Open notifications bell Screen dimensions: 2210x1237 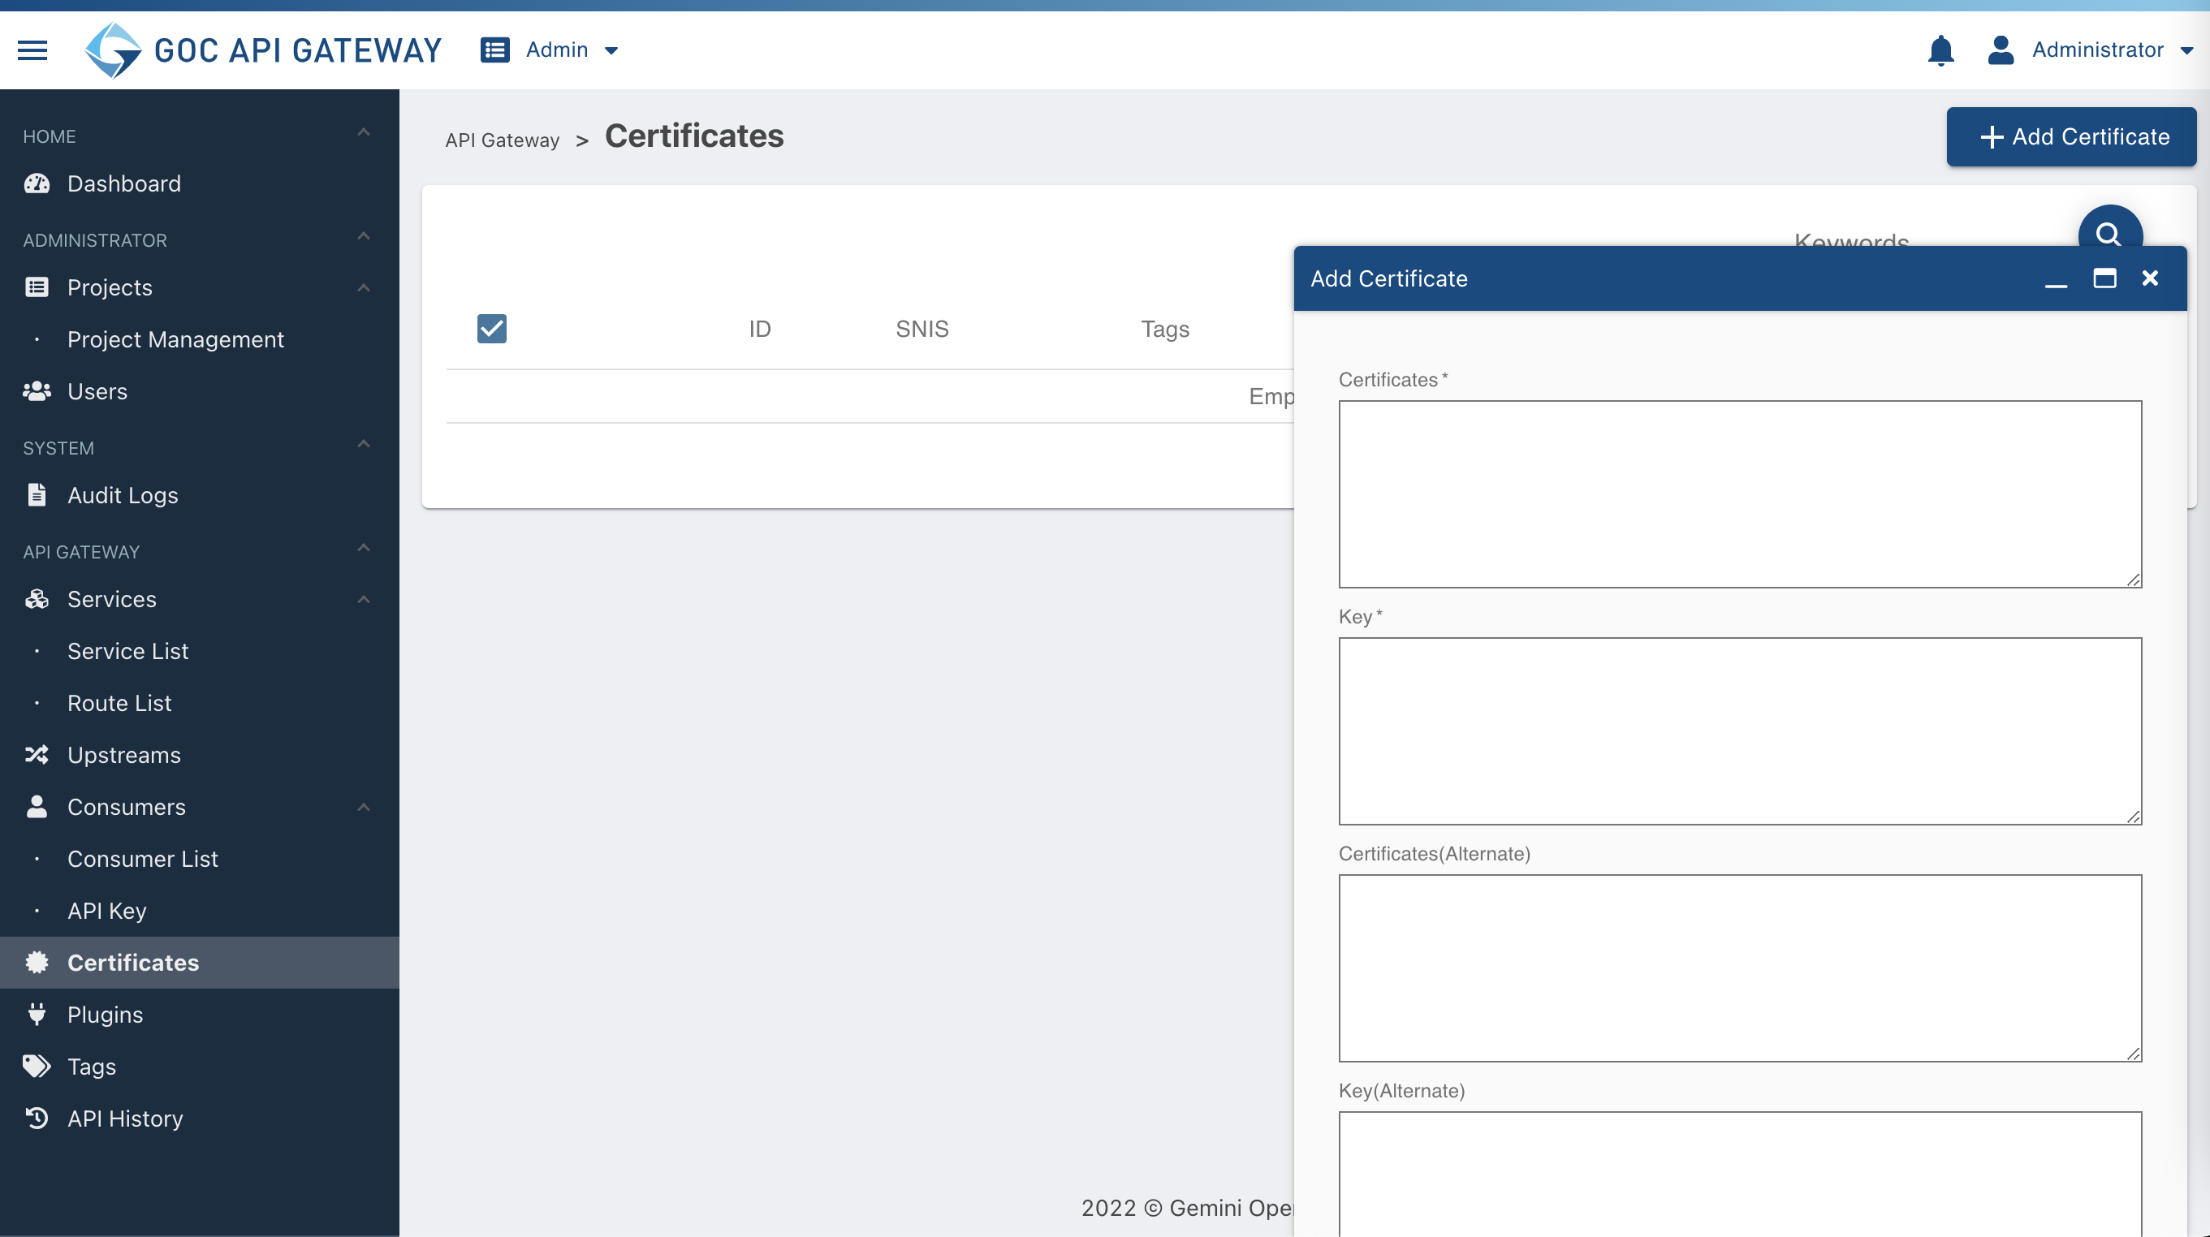[x=1940, y=50]
